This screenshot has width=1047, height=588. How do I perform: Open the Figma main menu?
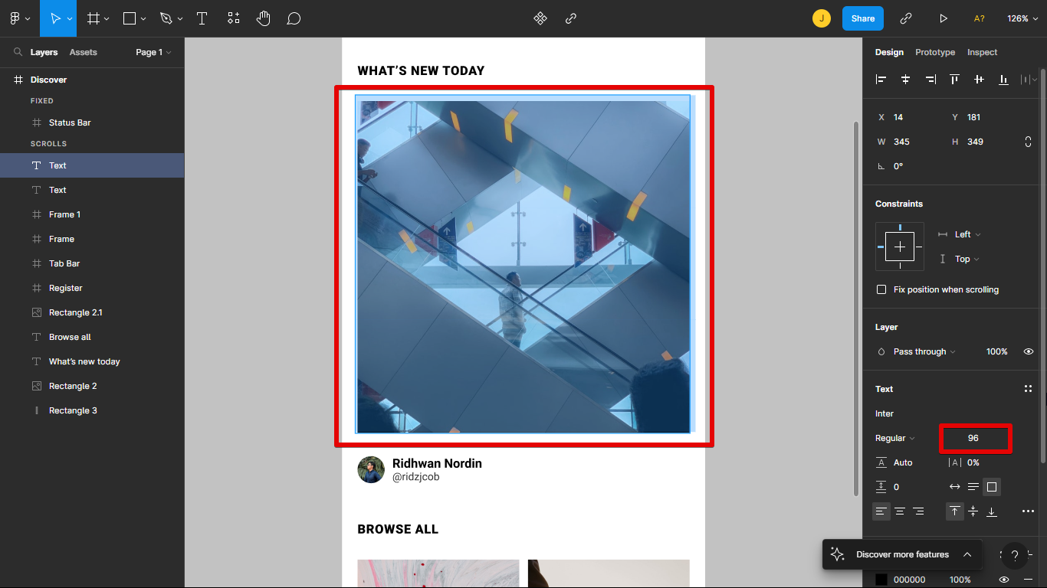(15, 18)
